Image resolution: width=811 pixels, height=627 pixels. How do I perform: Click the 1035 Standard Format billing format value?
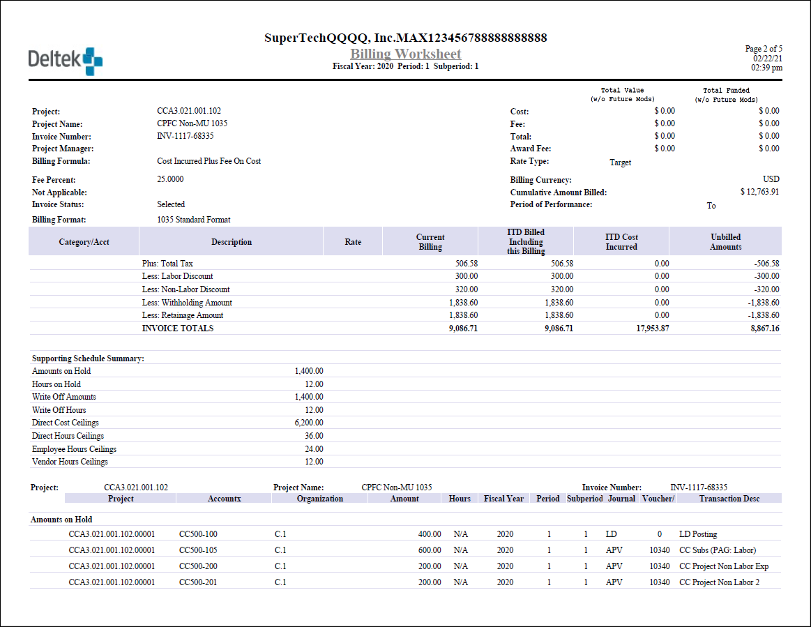(194, 220)
